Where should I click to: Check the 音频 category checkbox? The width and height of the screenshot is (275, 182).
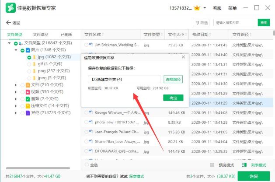pos(22,99)
